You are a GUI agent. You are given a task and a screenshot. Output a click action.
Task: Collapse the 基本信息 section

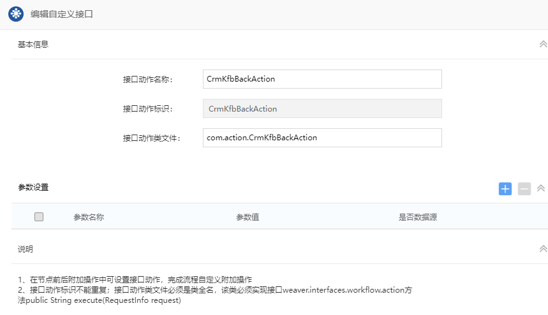click(x=543, y=45)
